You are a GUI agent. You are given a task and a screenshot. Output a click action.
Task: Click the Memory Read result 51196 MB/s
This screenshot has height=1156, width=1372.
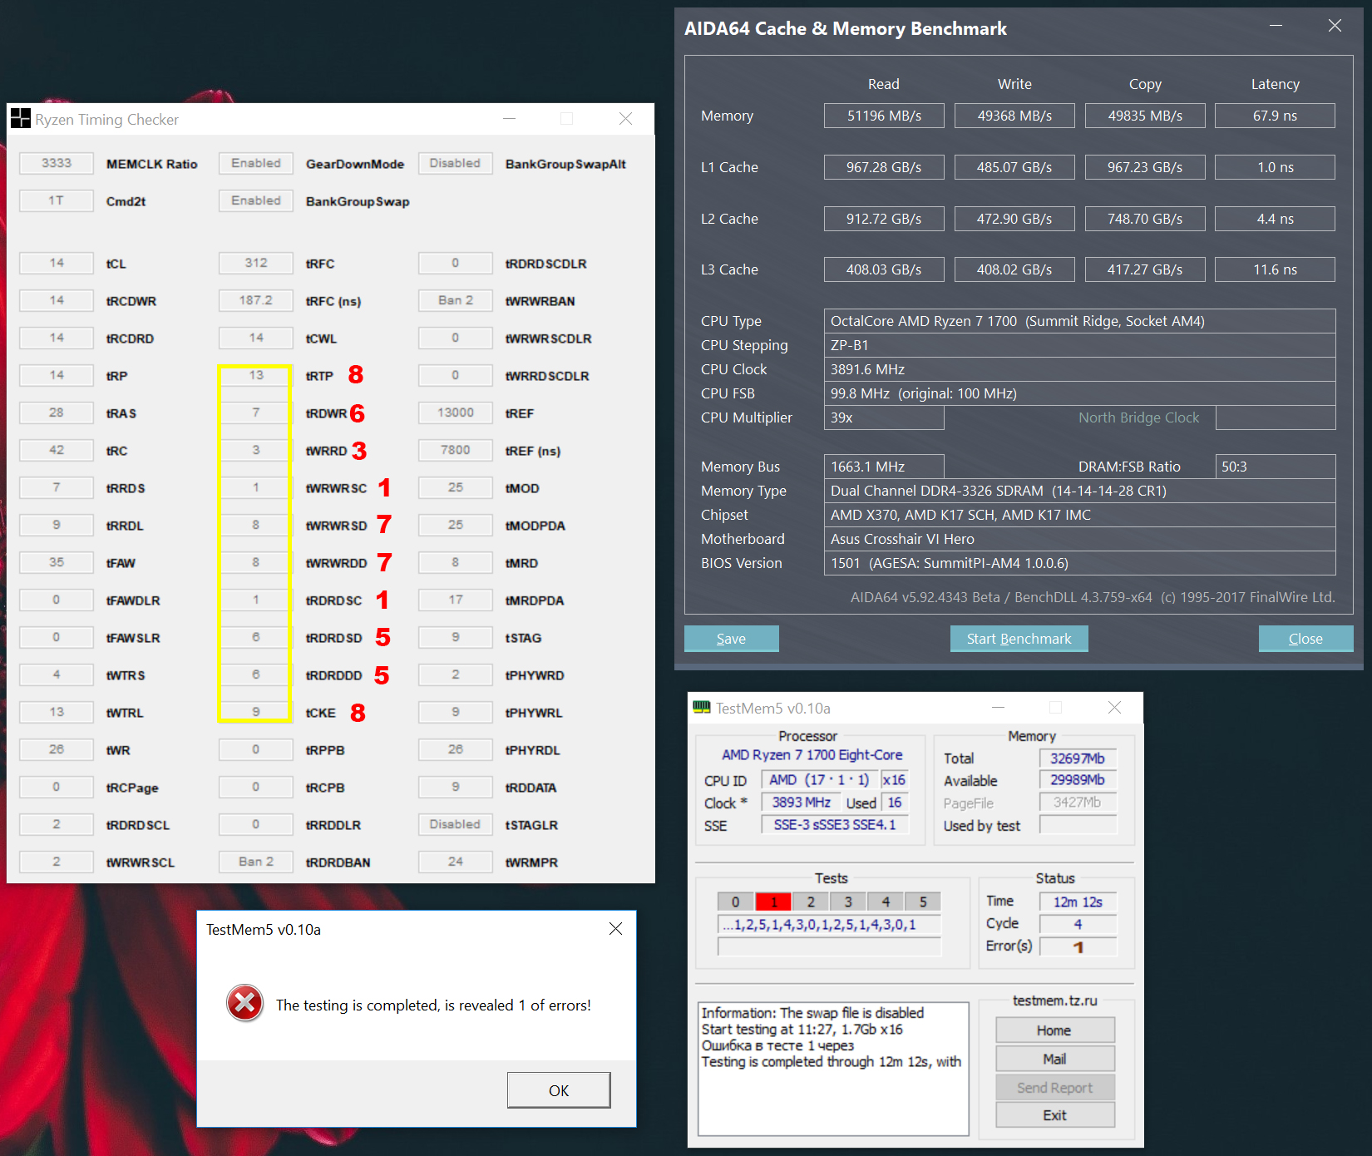884,116
